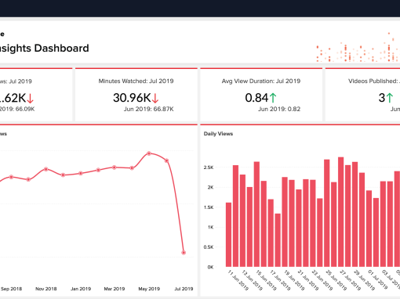Image resolution: width=400 pixels, height=299 pixels.
Task: Click the green up arrow beside 0.84
Action: (273, 98)
